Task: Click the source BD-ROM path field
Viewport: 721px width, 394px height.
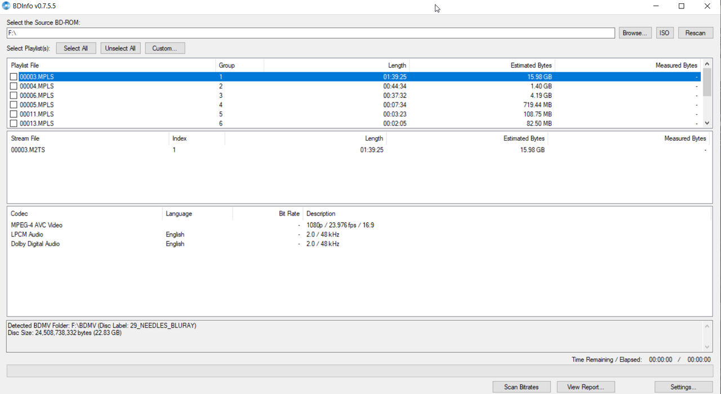Action: tap(311, 33)
